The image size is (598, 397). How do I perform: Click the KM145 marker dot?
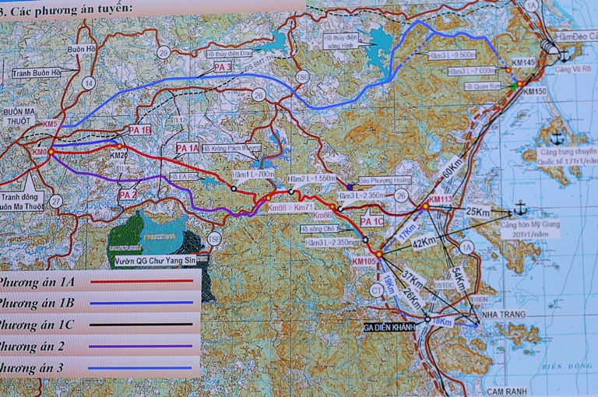(508, 70)
